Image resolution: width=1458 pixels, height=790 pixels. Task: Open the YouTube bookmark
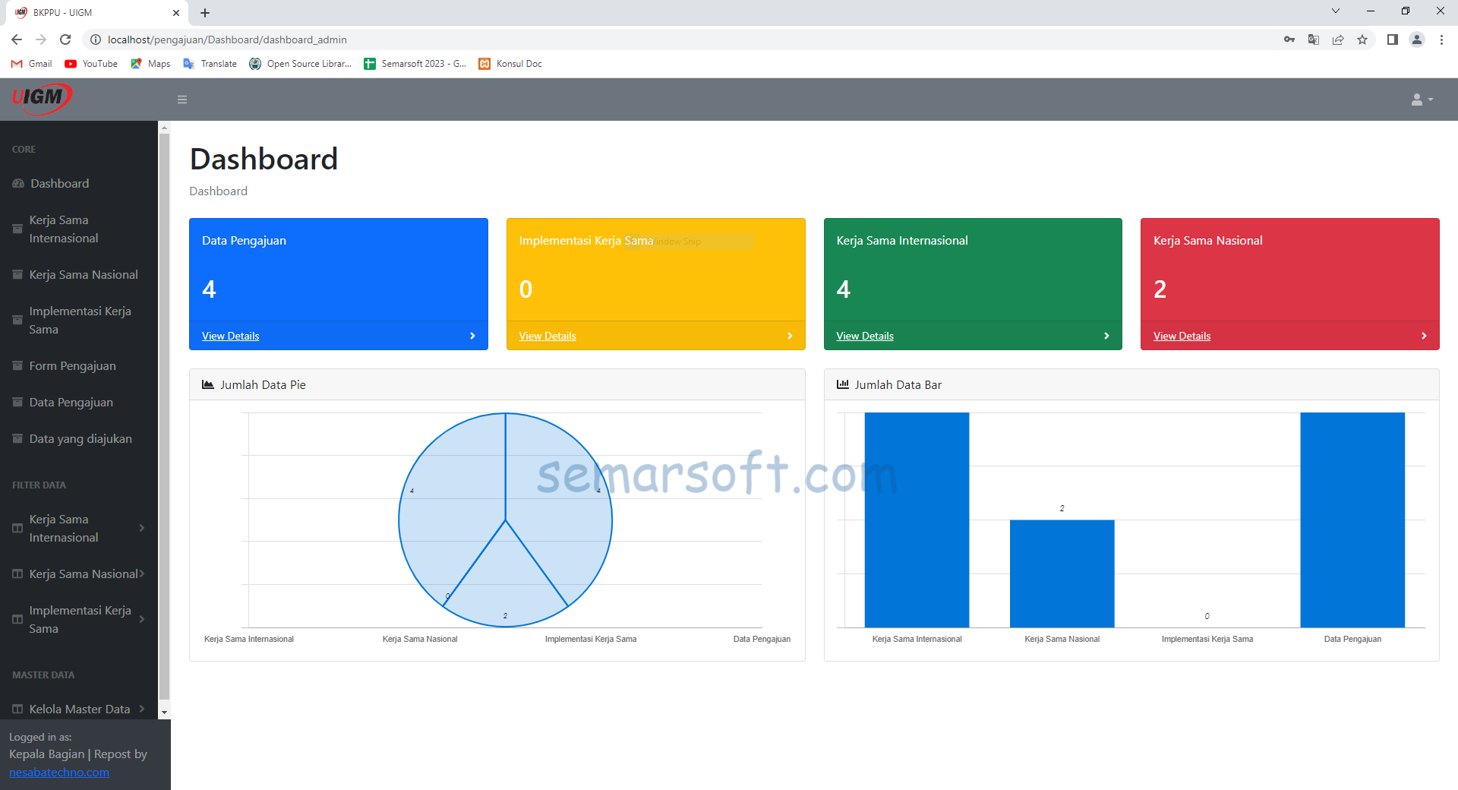pos(91,64)
